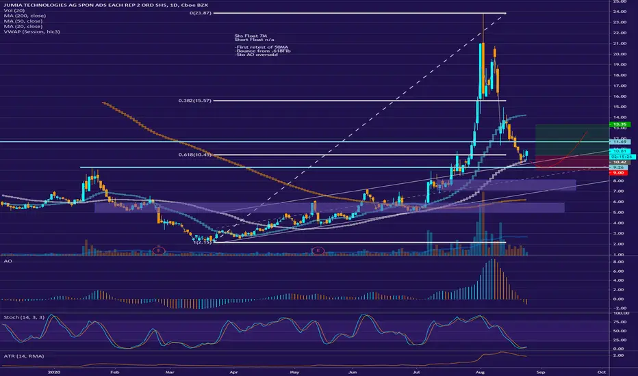Select the 'Sto AO oversold' note line
Screen dimensions: 638x376
pos(256,55)
